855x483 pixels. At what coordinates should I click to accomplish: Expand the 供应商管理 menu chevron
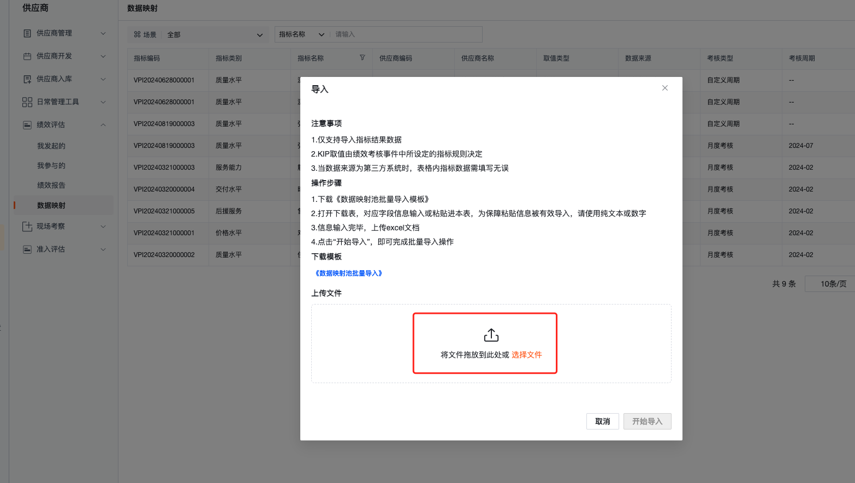103,33
